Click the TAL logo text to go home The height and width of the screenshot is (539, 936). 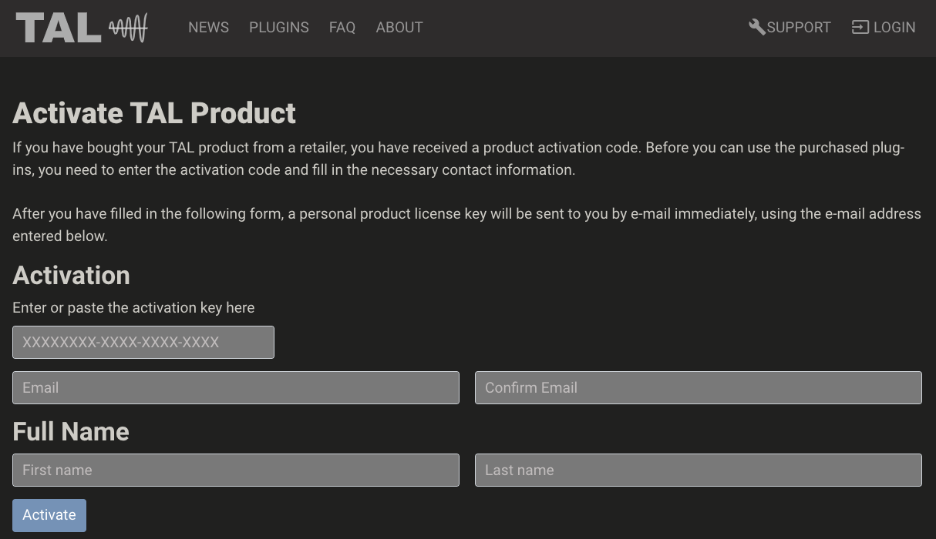point(56,27)
